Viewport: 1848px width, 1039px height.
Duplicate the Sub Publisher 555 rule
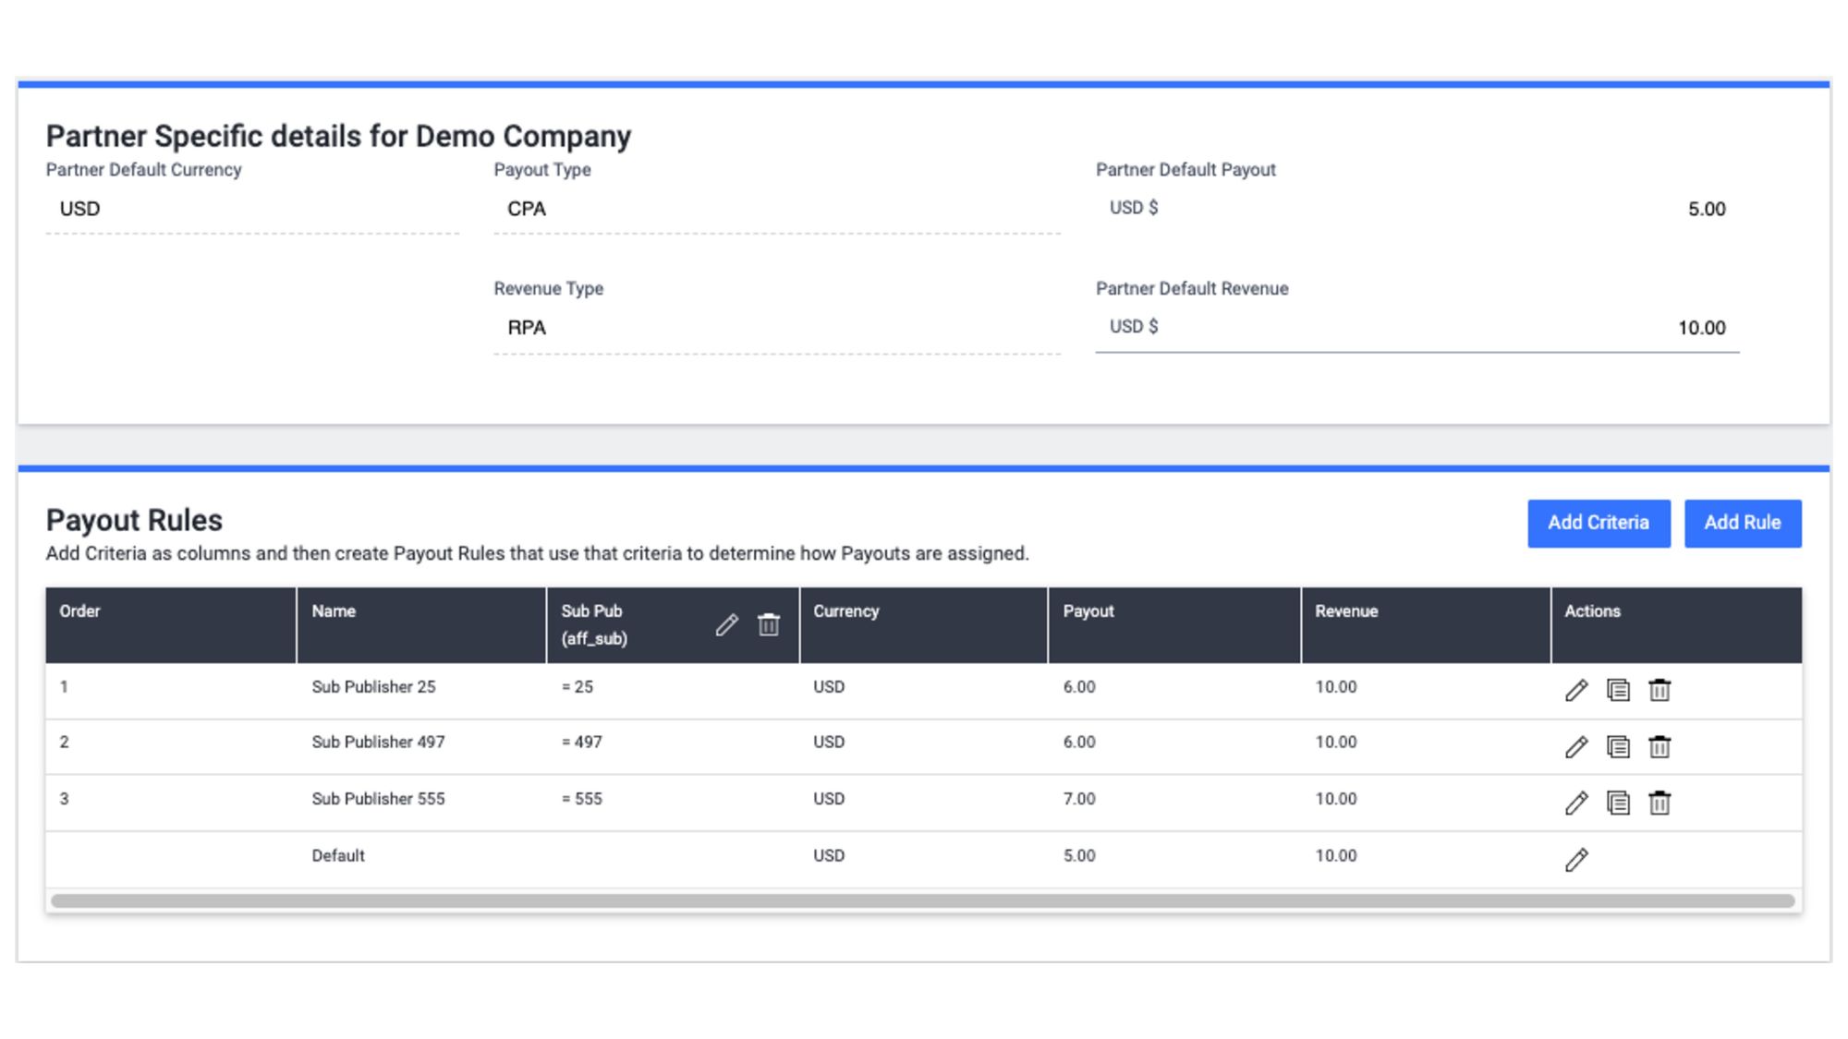click(x=1618, y=803)
